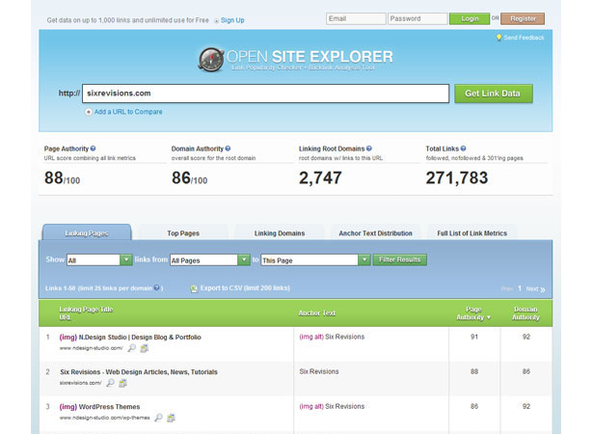Viewport: 593px width, 434px height.
Task: Click the plus icon beside Add a URL to Compare
Action: click(89, 112)
